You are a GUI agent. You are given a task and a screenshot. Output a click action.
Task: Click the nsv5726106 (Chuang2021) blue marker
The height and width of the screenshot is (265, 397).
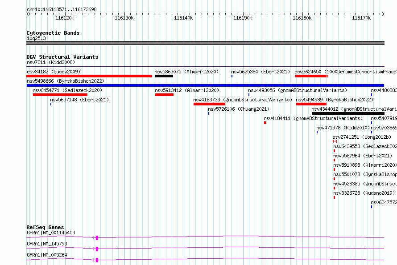tap(209, 113)
